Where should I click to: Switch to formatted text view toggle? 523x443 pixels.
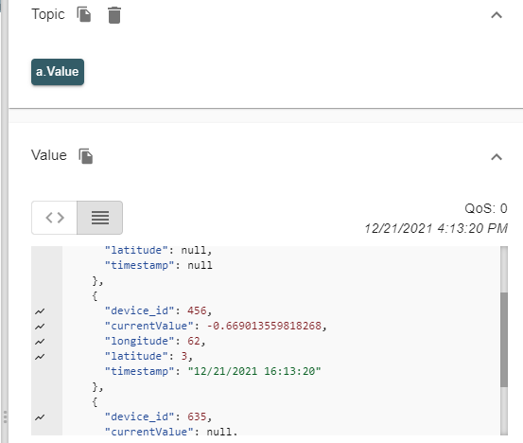click(x=99, y=218)
